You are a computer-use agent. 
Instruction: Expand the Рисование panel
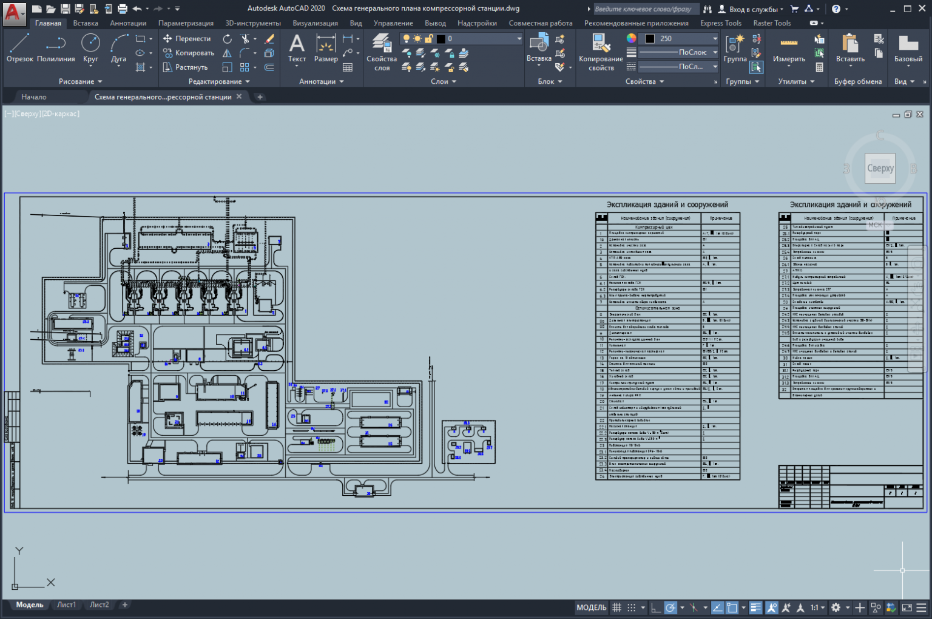click(81, 81)
